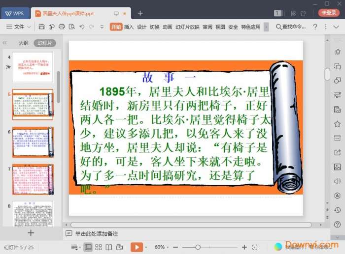Expand the 文件 dropdown arrow
The width and height of the screenshot is (345, 254).
click(29, 27)
